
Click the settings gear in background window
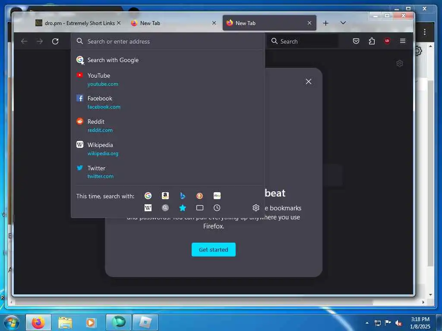coord(419,51)
